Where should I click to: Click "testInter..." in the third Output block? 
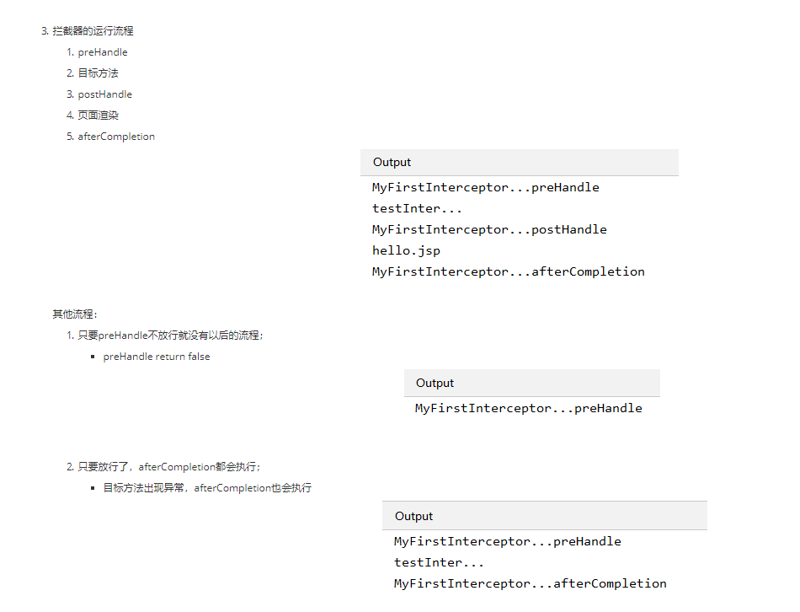point(439,562)
